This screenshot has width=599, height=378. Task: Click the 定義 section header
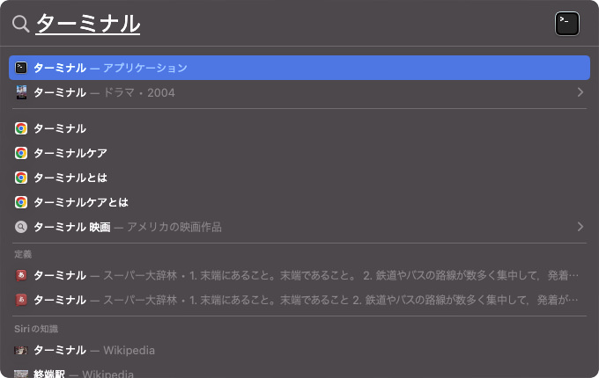point(23,254)
